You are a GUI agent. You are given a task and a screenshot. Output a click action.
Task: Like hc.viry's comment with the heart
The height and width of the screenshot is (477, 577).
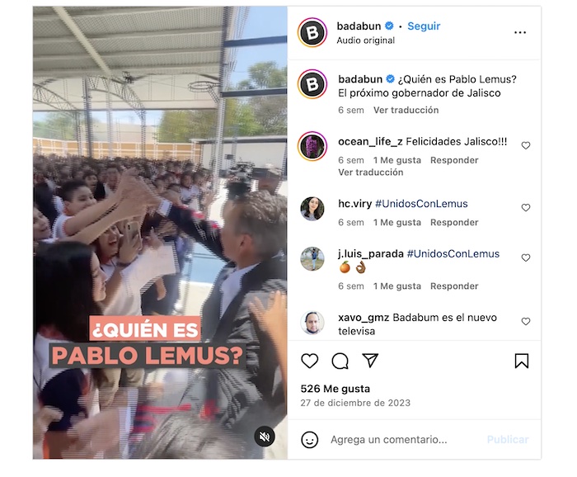click(x=526, y=207)
